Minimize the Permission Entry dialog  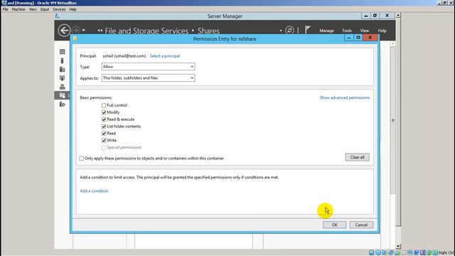pyautogui.click(x=349, y=38)
